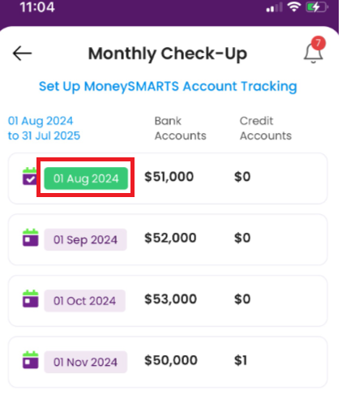Image resolution: width=342 pixels, height=412 pixels.
Task: Tap the Bank Accounts column header
Action: [181, 128]
